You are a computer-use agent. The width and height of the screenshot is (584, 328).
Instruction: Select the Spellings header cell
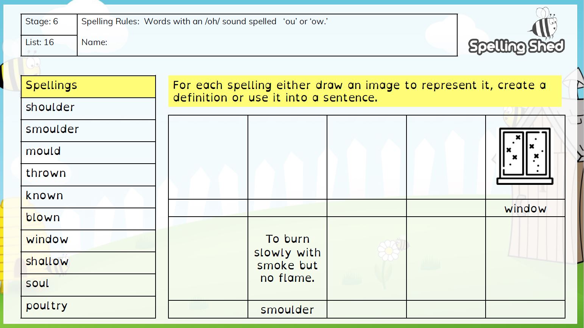point(88,86)
